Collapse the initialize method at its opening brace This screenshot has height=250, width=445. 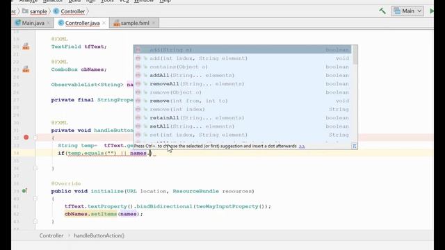(35, 199)
